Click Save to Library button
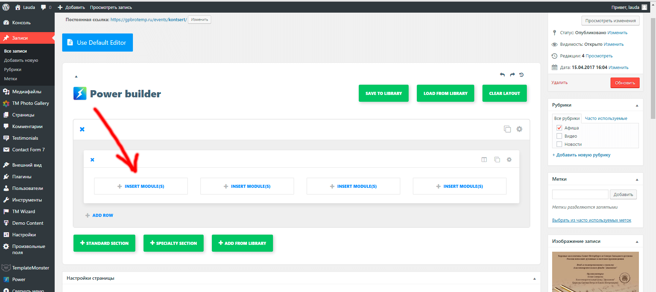Screen dimensions: 656x292 point(384,93)
